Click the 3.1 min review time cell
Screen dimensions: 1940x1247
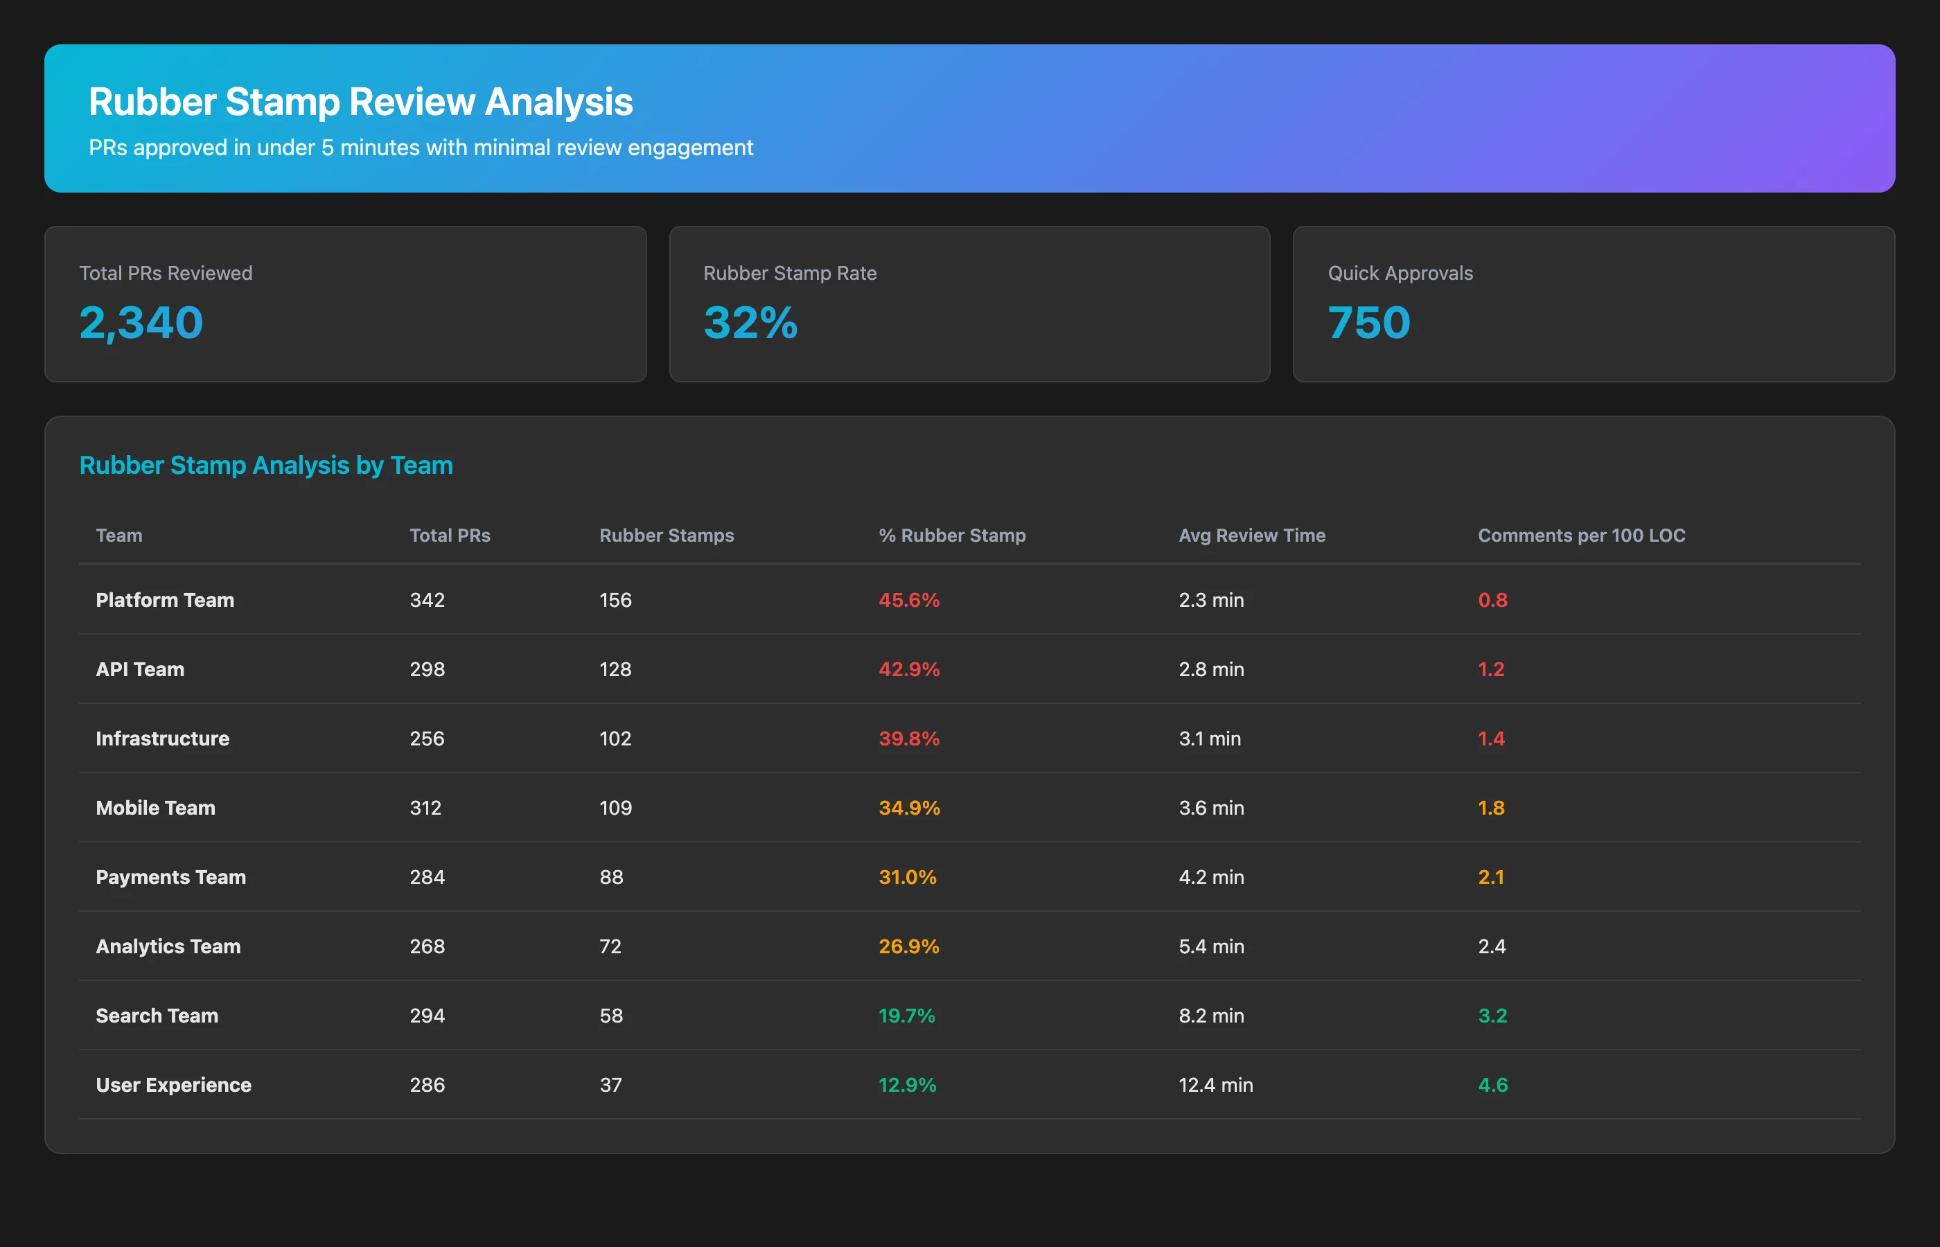click(1210, 739)
